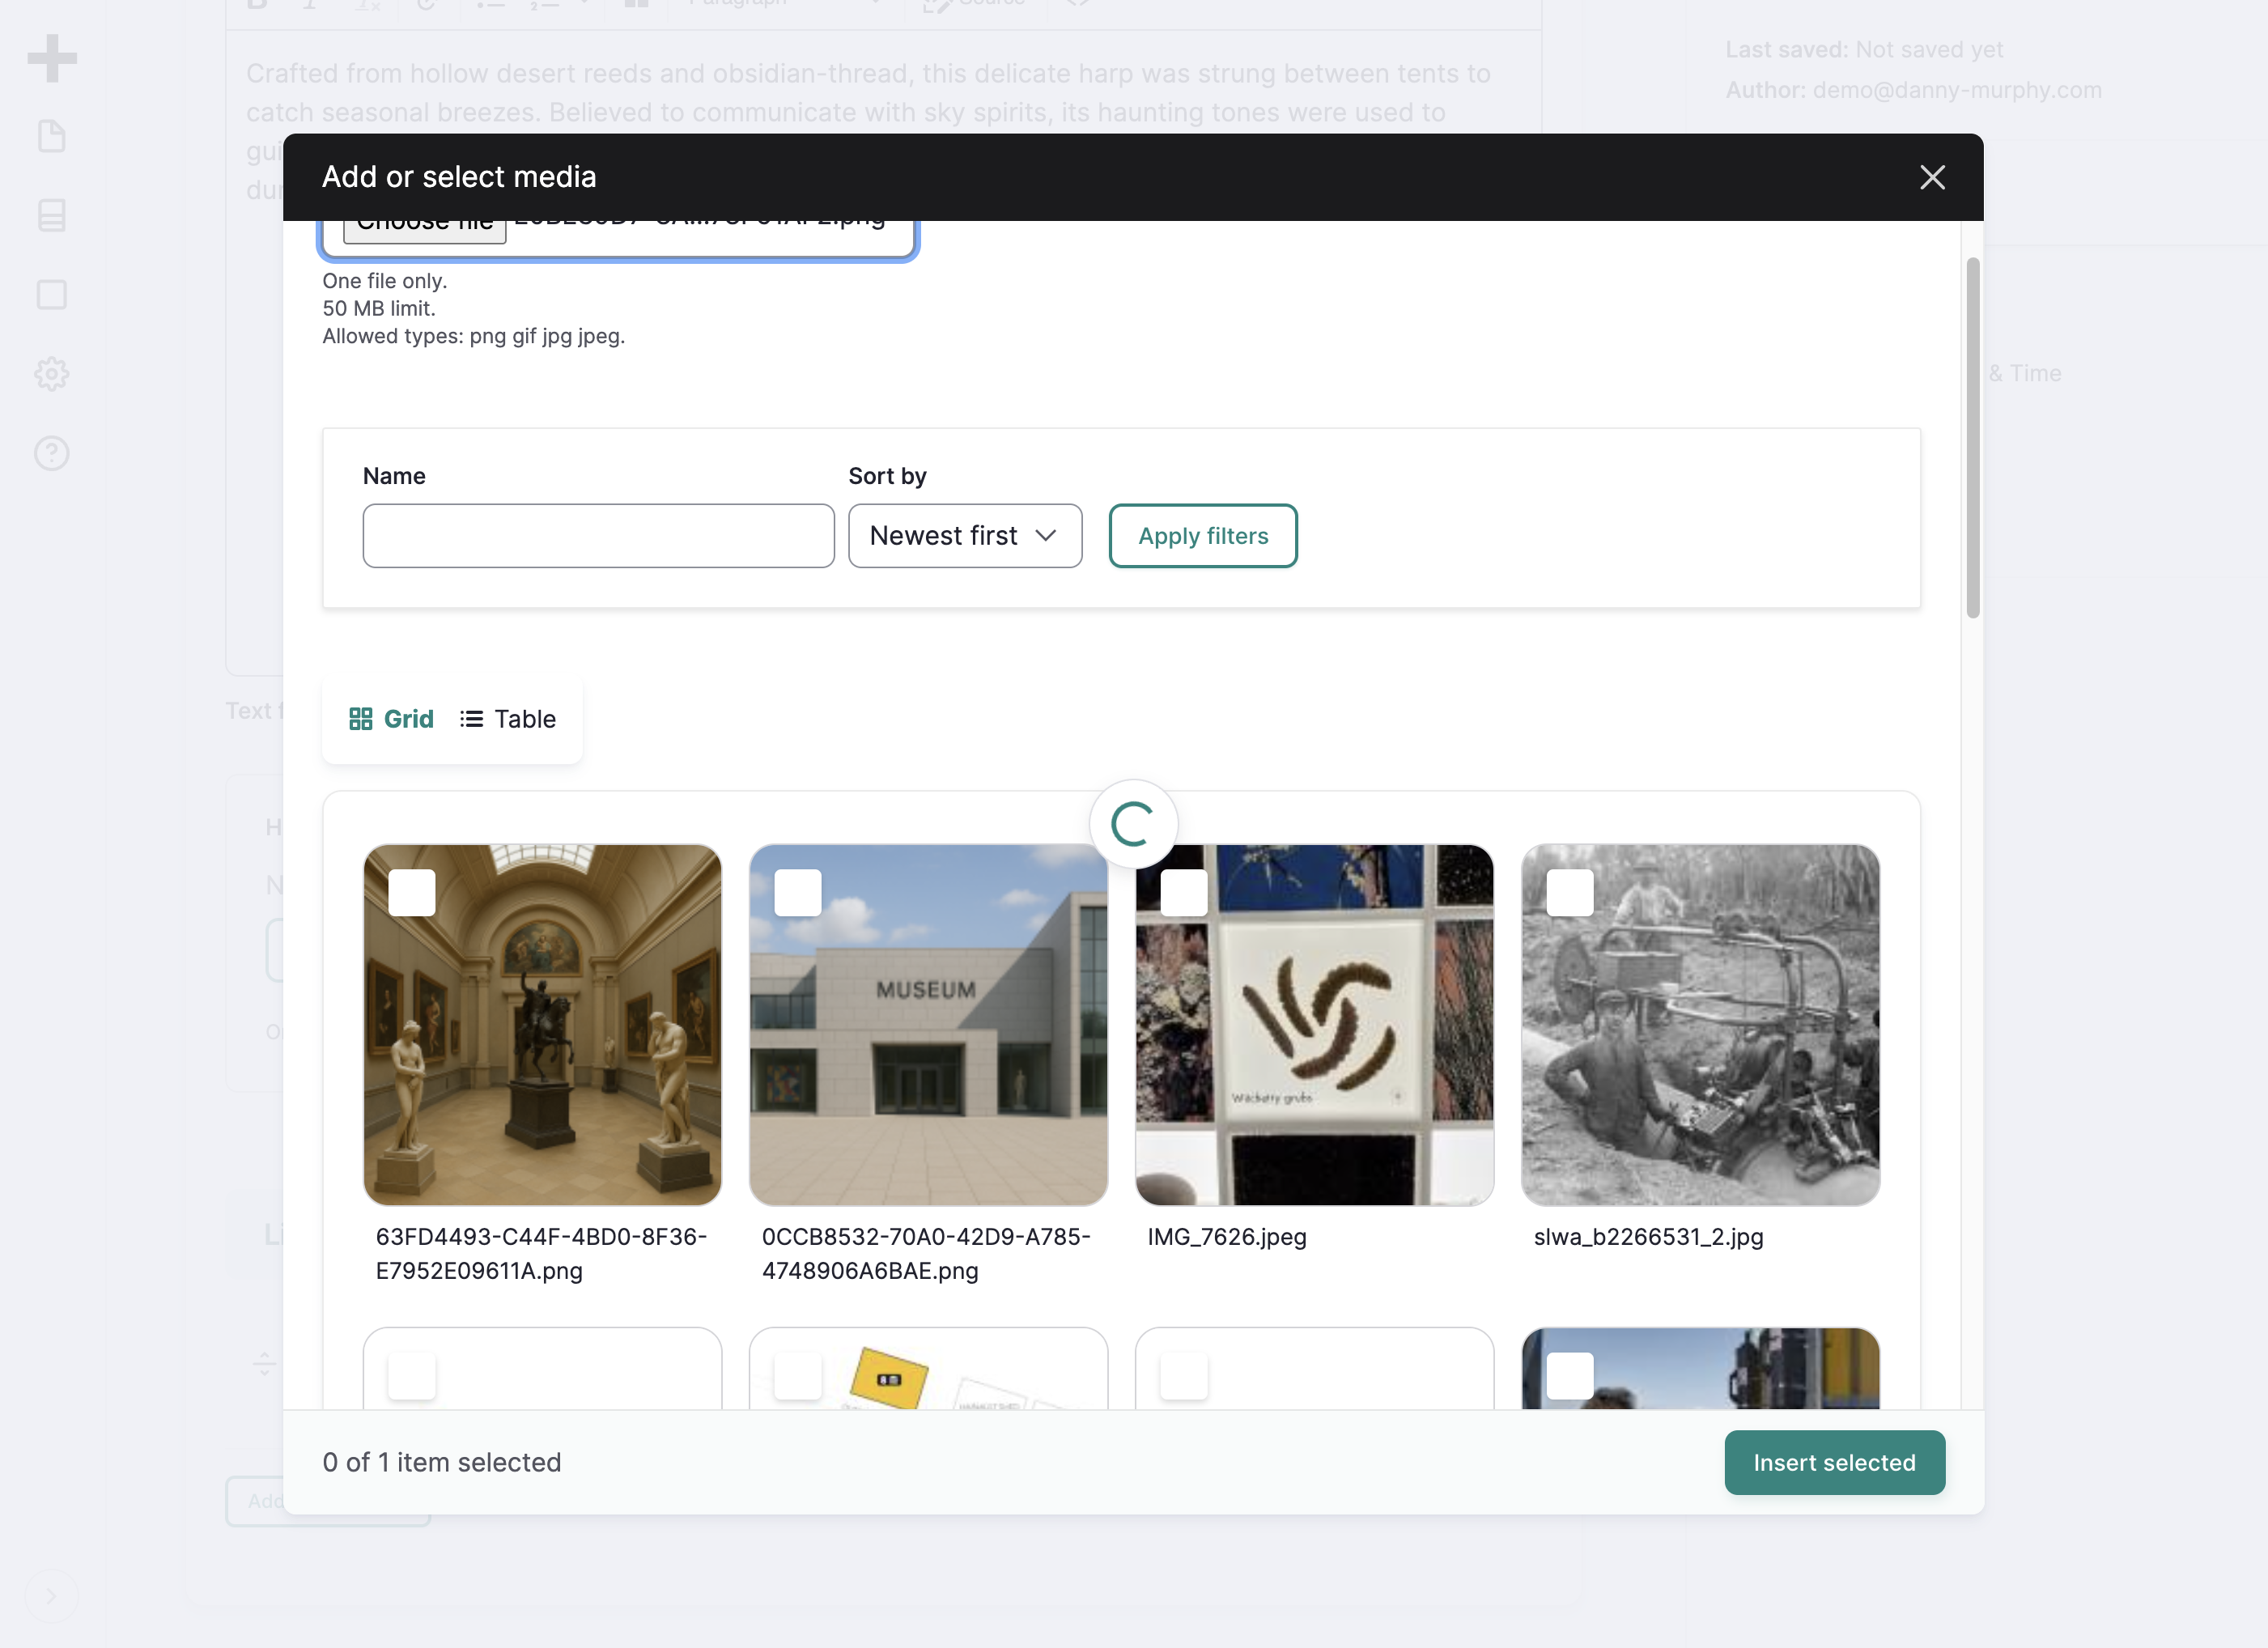Check the box on second-row blue sky image
The width and height of the screenshot is (2268, 1648).
(x=1570, y=1376)
